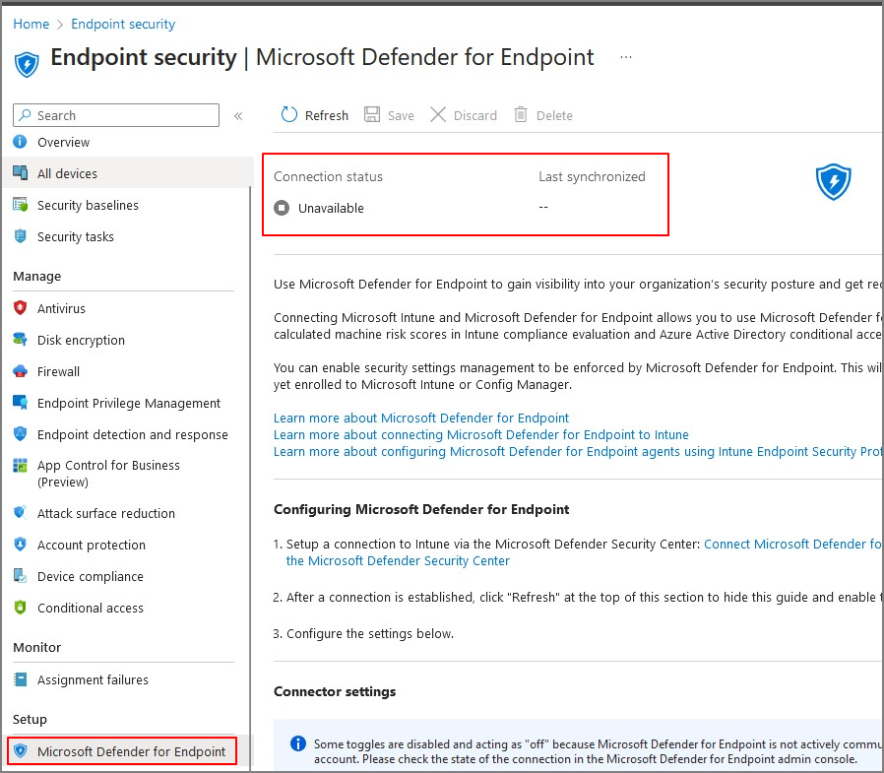Open Learn more about configuring Defender agents link
Viewport: 884px width, 773px height.
pos(577,452)
